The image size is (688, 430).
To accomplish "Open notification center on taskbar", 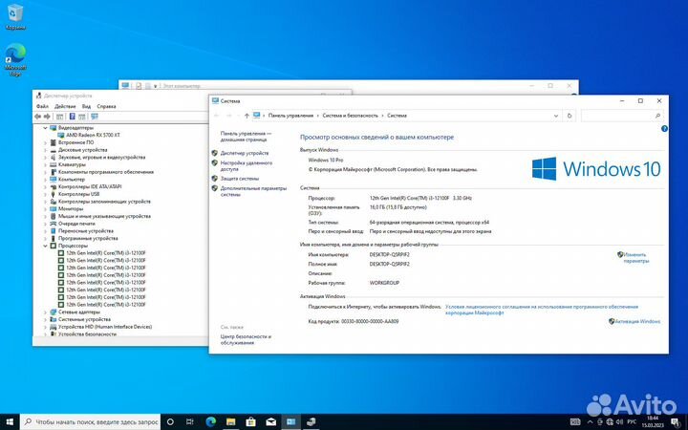I will (675, 422).
